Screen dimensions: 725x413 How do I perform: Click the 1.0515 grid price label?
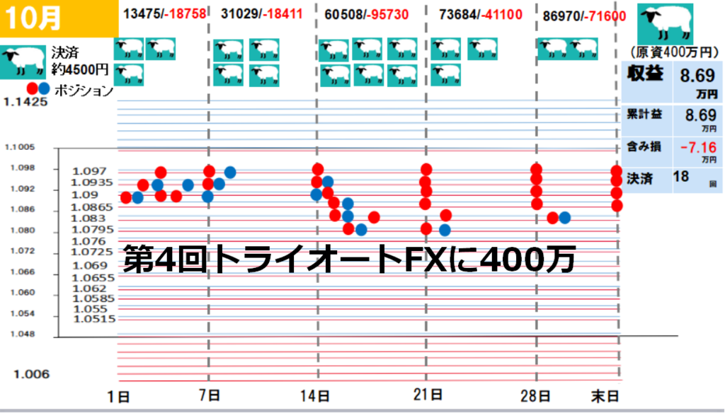[94, 319]
